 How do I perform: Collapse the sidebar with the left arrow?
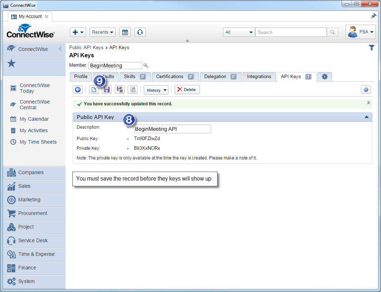(x=60, y=49)
